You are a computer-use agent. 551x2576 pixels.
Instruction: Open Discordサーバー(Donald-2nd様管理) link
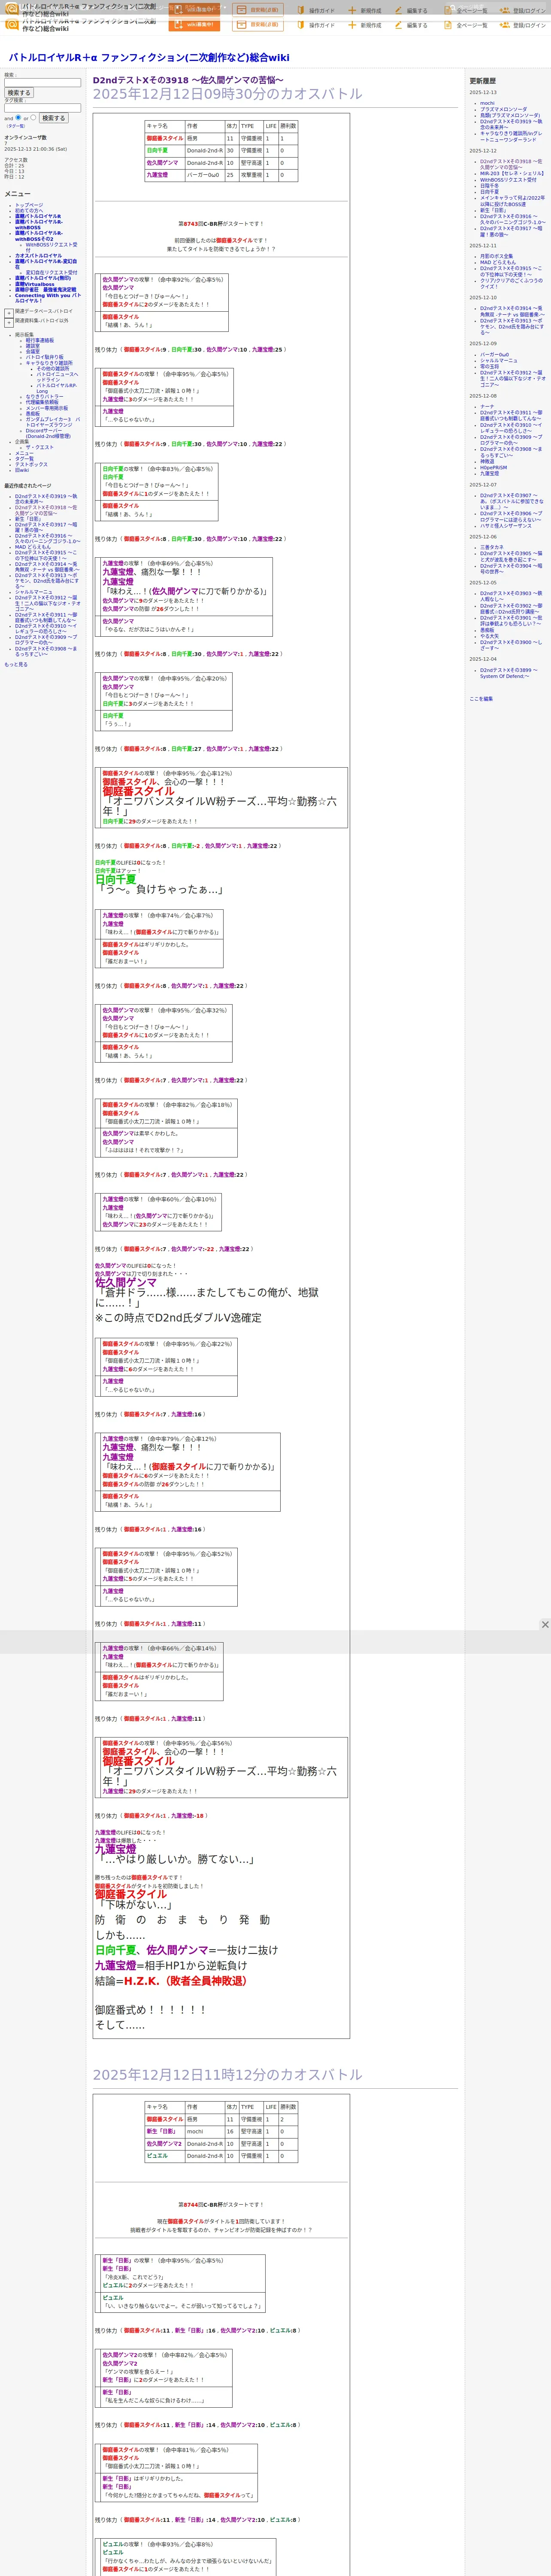pos(48,434)
